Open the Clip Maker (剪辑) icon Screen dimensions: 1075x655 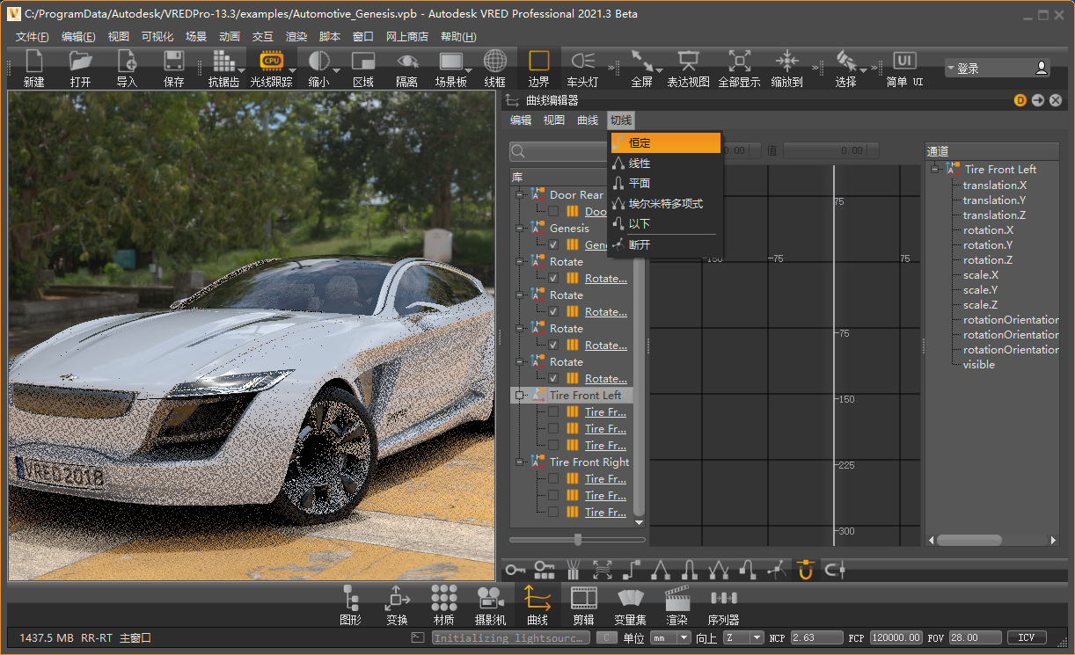(x=584, y=599)
